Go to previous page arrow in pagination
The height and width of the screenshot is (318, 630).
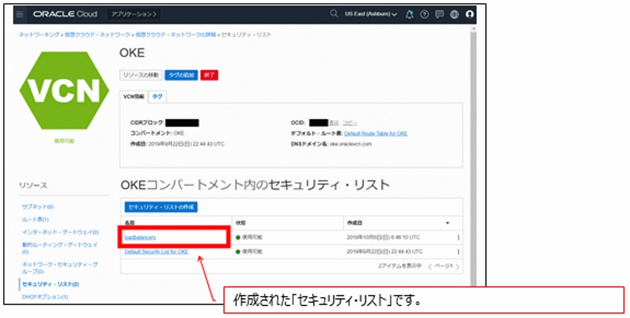(430, 266)
